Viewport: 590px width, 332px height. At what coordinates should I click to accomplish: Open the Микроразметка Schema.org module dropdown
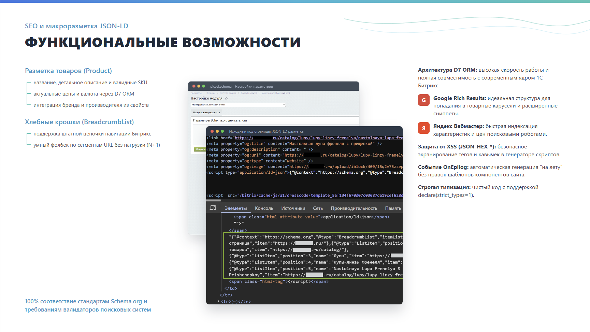pyautogui.click(x=238, y=105)
